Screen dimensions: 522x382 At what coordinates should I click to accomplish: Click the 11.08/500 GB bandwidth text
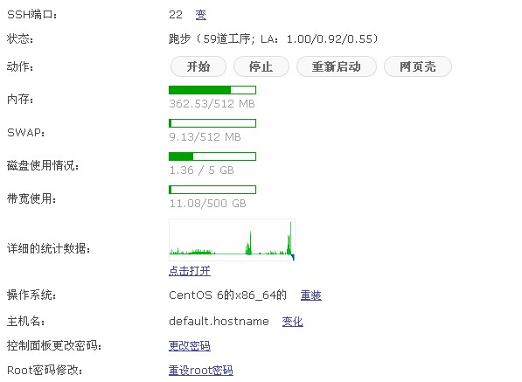point(208,204)
